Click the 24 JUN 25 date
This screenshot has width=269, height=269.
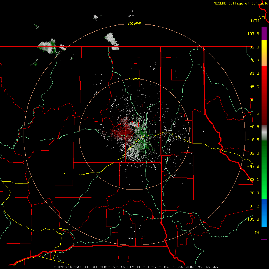(x=190, y=267)
